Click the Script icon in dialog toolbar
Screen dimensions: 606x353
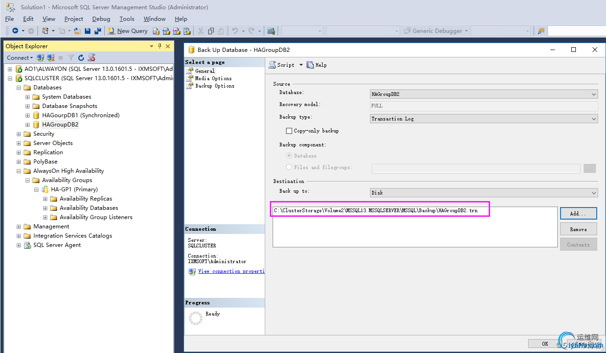pyautogui.click(x=273, y=65)
